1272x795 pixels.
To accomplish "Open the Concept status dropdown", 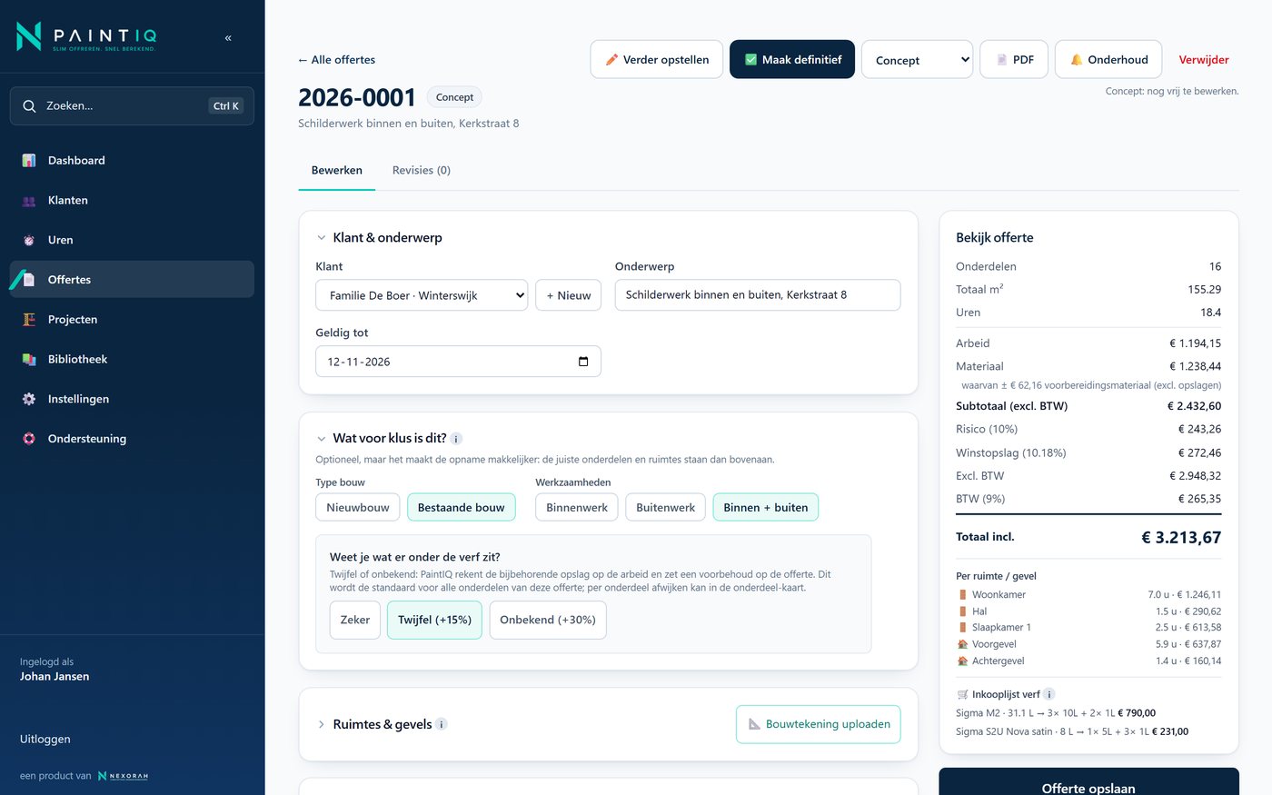I will [x=918, y=60].
